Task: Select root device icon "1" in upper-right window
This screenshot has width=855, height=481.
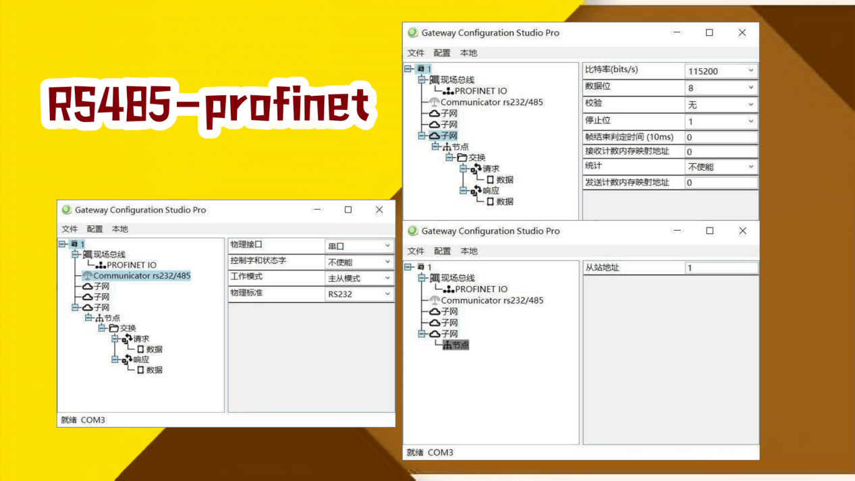Action: click(420, 69)
